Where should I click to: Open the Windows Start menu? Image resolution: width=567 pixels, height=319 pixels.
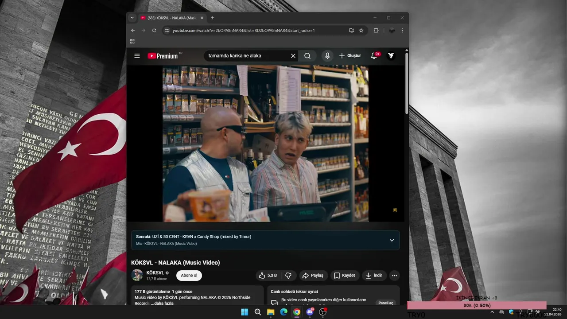(x=245, y=312)
